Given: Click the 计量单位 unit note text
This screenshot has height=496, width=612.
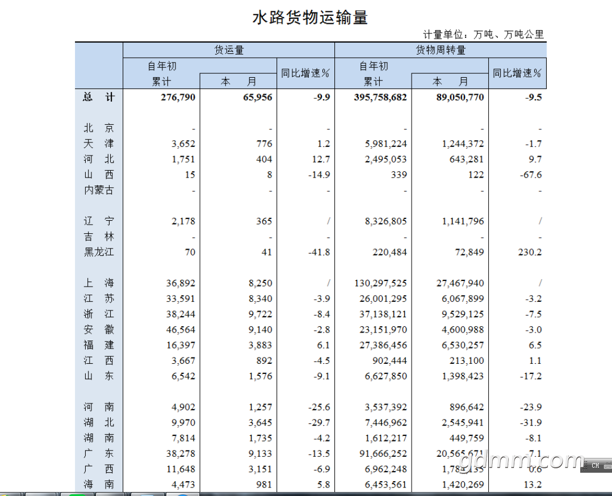Looking at the screenshot, I should click(483, 35).
